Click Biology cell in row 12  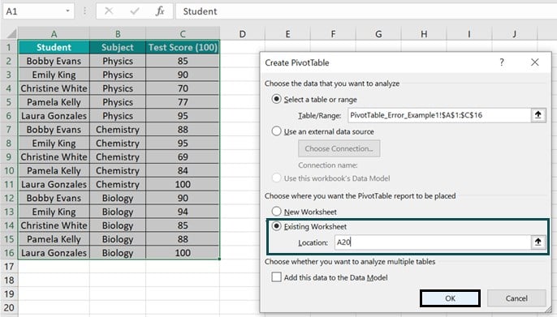click(x=118, y=198)
